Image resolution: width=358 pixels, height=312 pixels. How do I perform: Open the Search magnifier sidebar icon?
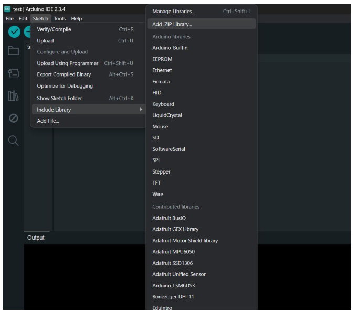[x=14, y=141]
